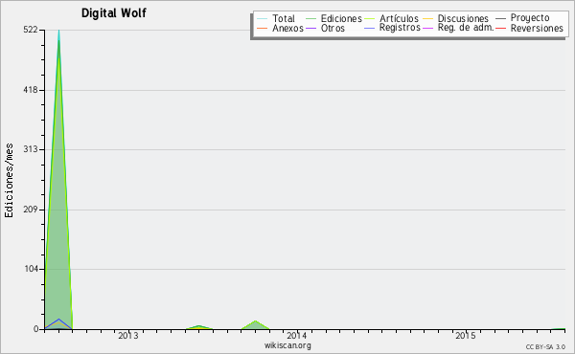Click the wikiscan.org source text
The width and height of the screenshot is (575, 354).
coord(287,345)
